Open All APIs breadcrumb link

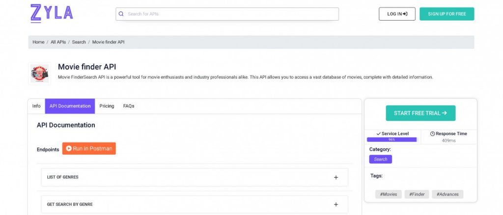point(58,42)
